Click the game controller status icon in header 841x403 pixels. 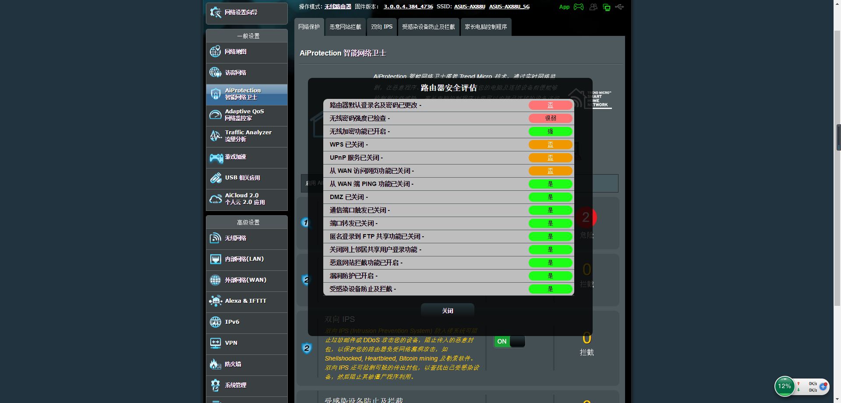tap(579, 7)
